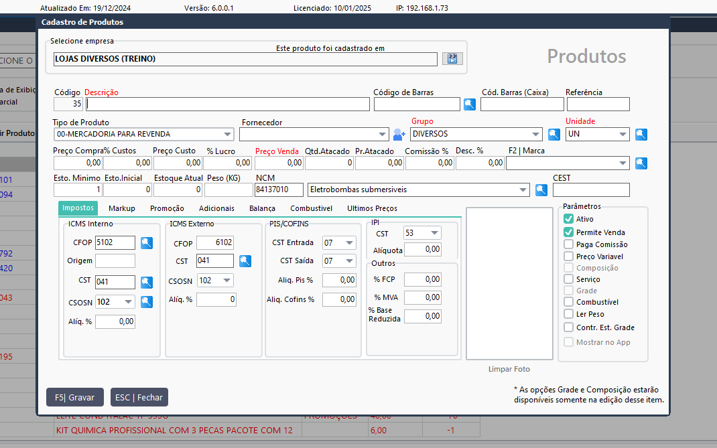This screenshot has height=448, width=717.
Task: Uncheck the Ativo checkbox
Action: [569, 219]
